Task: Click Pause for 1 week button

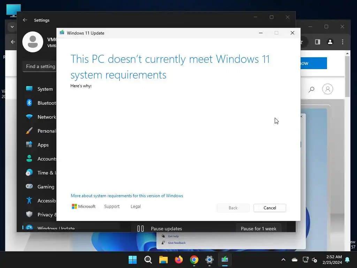Action: point(258,228)
